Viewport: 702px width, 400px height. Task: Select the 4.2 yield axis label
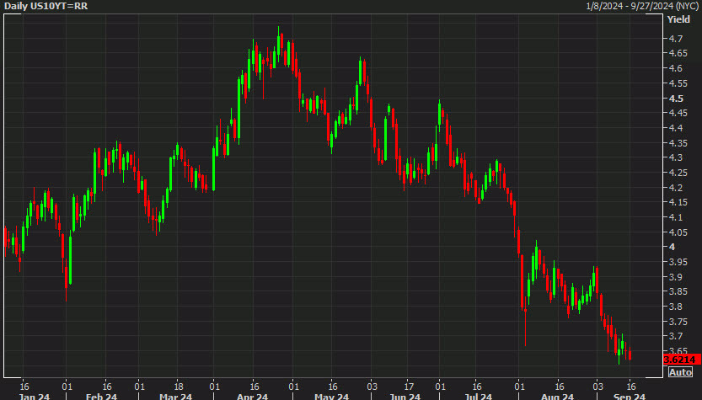(x=676, y=188)
